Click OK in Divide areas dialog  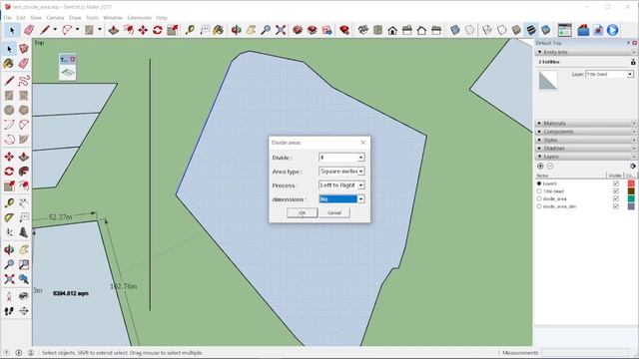pos(302,212)
